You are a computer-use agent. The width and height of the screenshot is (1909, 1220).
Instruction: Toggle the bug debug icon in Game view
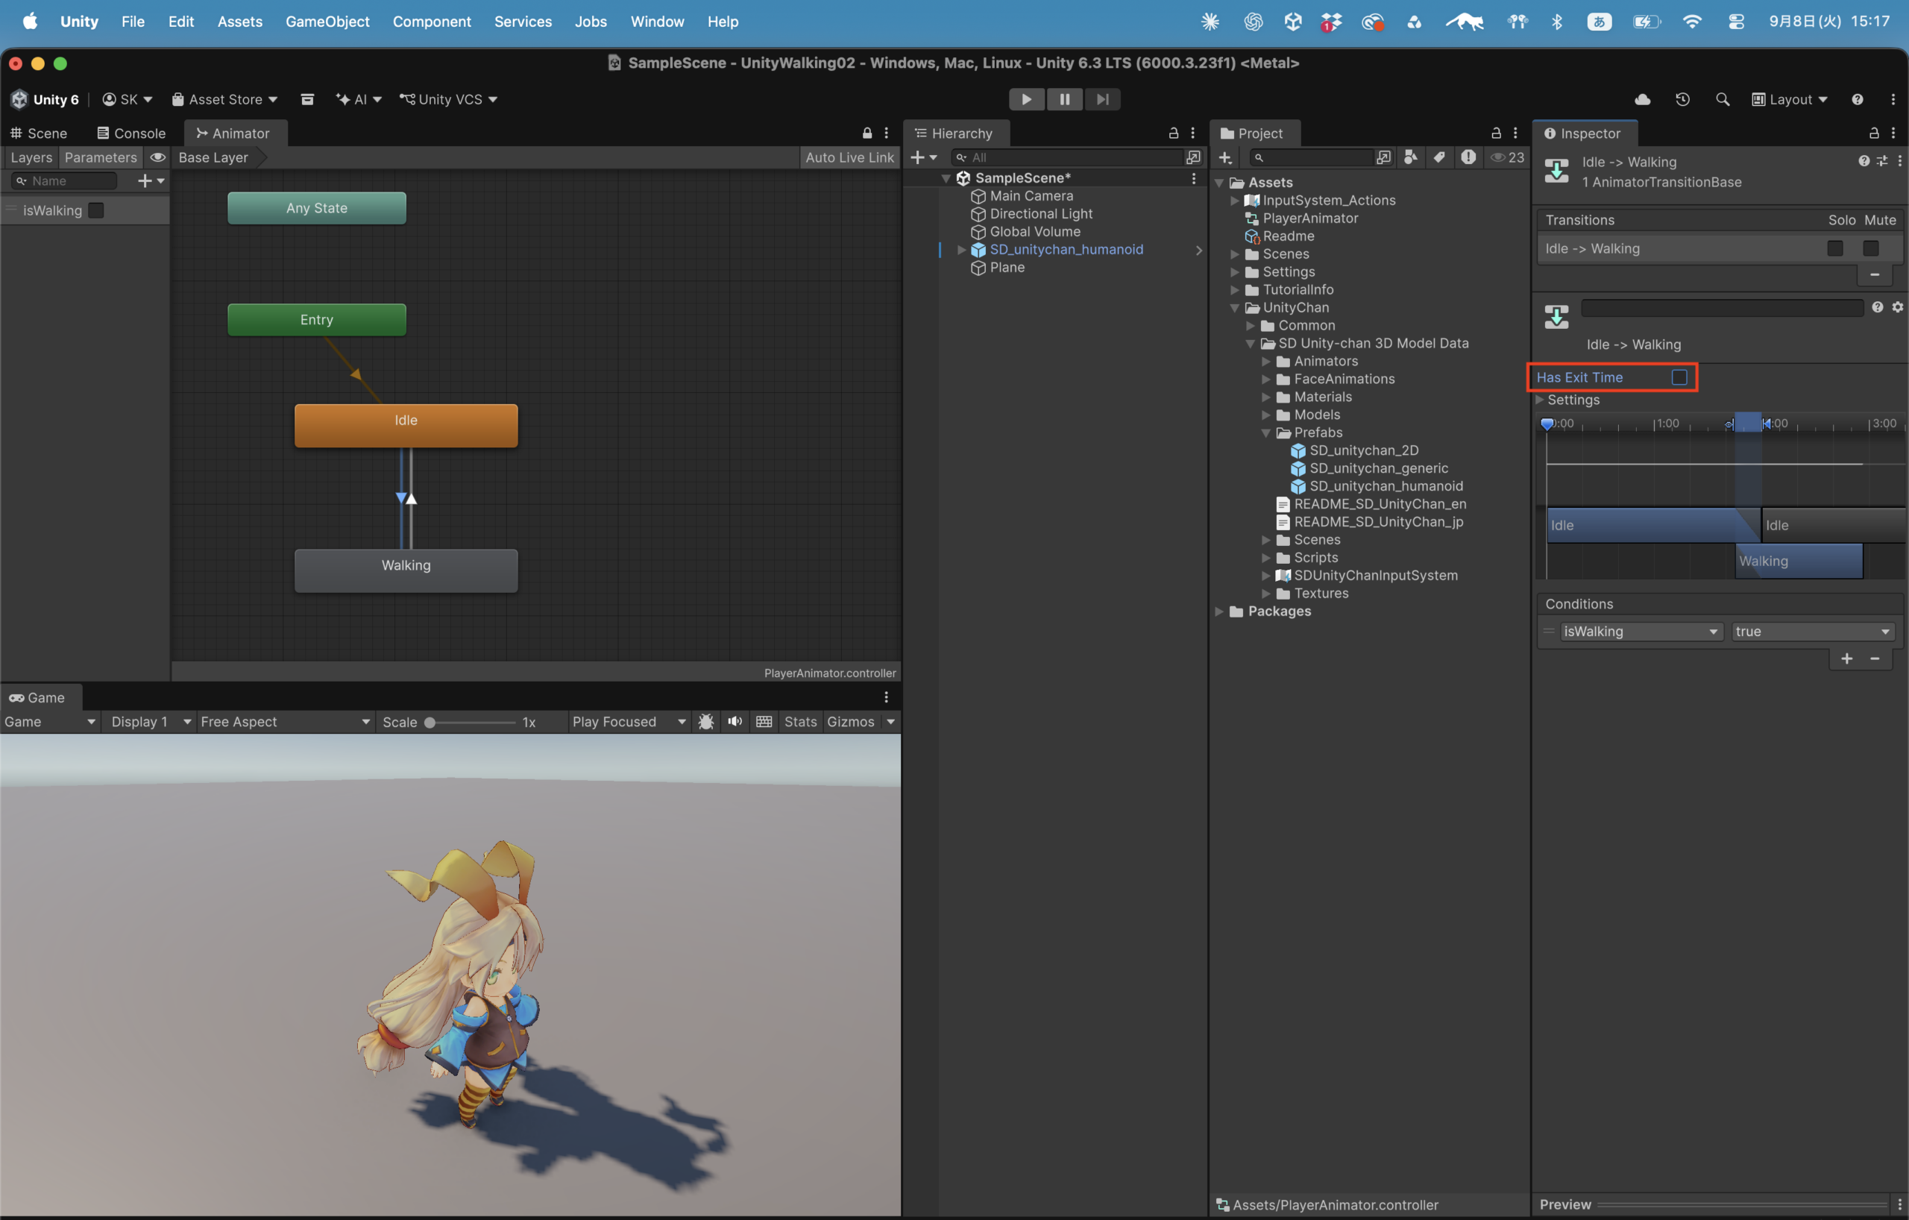(705, 721)
